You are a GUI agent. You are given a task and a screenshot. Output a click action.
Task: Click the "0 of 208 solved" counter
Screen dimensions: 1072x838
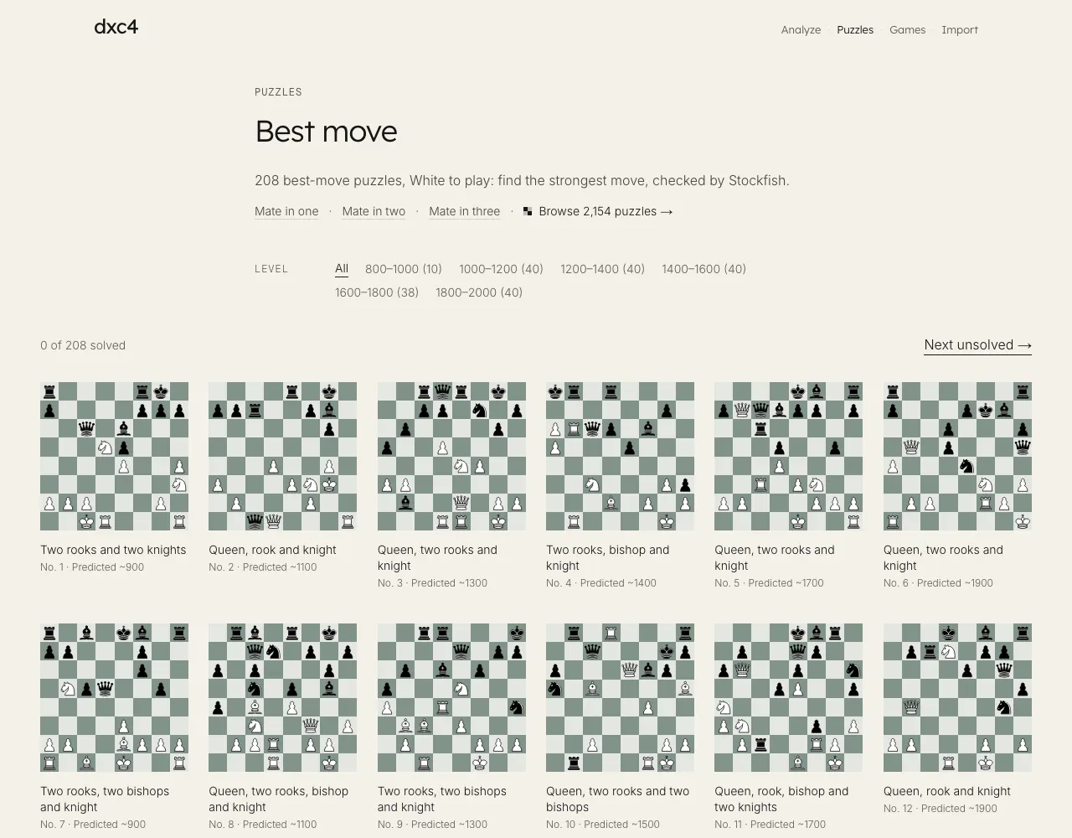[83, 345]
